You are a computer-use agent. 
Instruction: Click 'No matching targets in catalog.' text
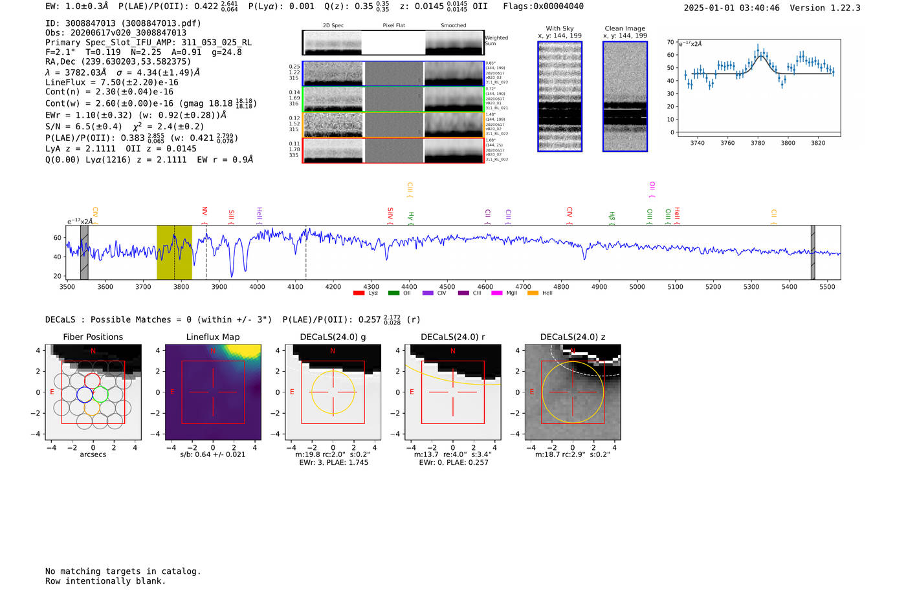pyautogui.click(x=123, y=571)
